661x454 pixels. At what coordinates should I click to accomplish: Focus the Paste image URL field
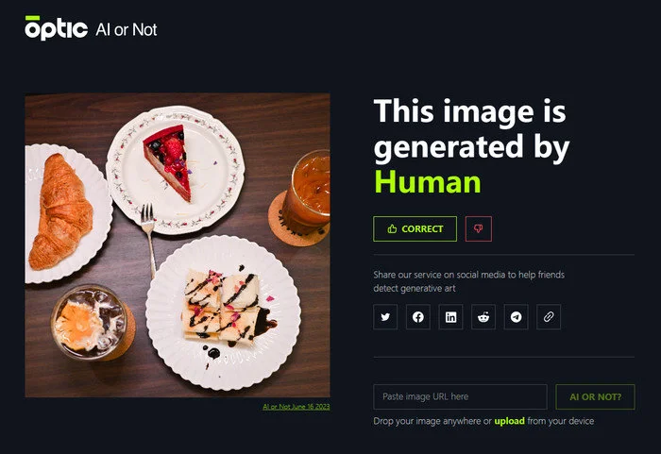pos(461,396)
